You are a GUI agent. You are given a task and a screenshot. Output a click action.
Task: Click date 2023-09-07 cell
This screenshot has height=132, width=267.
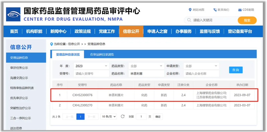click(242, 95)
